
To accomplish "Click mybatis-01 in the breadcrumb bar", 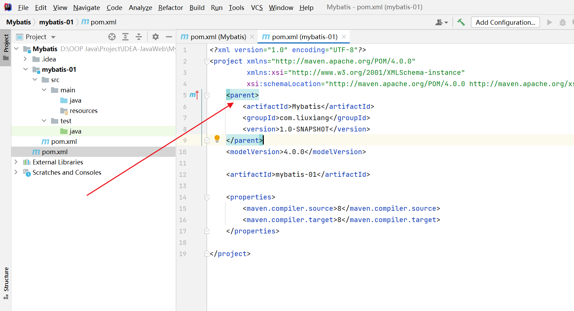I will point(56,22).
